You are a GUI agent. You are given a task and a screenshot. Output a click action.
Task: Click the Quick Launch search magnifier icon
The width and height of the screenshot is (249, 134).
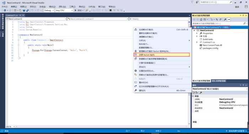[231, 2]
